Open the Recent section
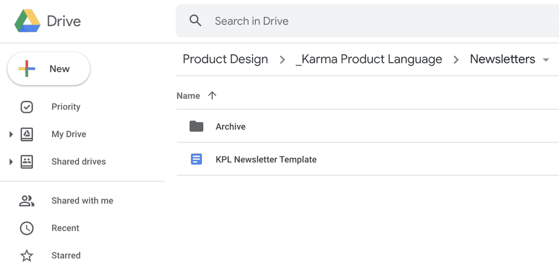559x275 pixels. click(65, 228)
